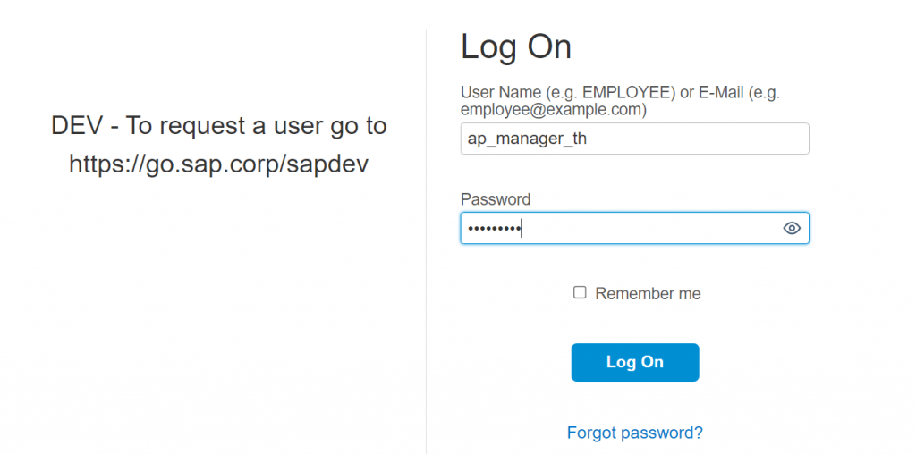Click the EMPLOYEE example word in label
This screenshot has height=454, width=916.
630,92
